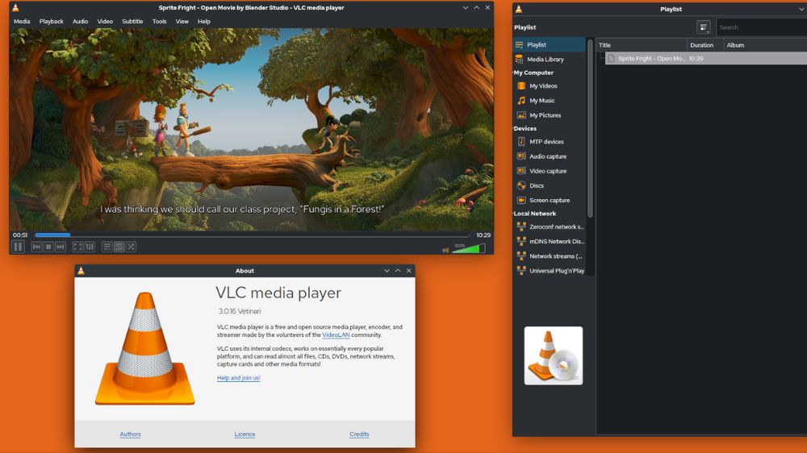The height and width of the screenshot is (453, 807).
Task: Sort playlist by Duration column header
Action: pyautogui.click(x=705, y=45)
